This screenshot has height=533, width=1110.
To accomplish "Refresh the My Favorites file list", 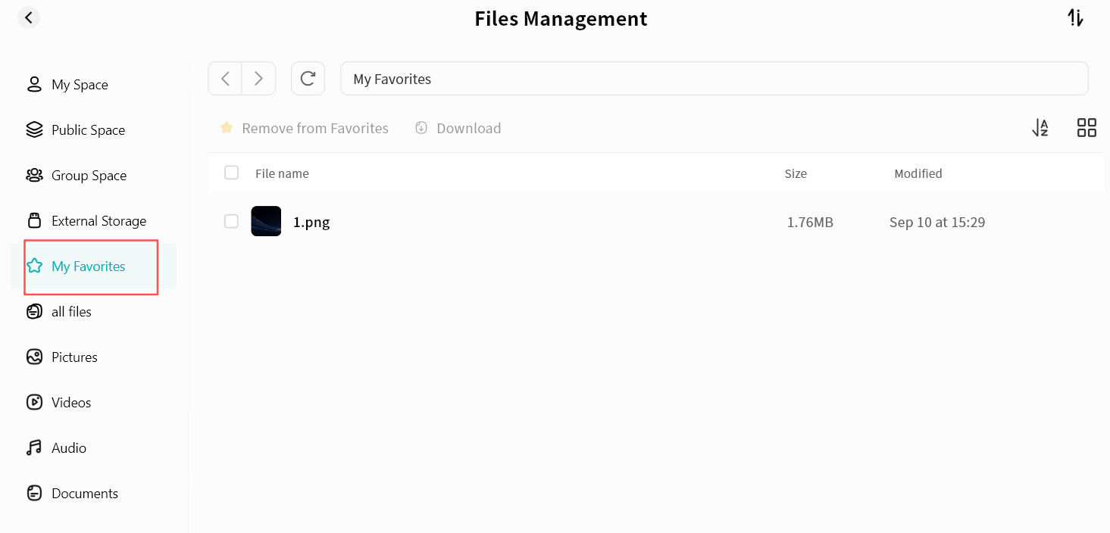I will tap(308, 79).
